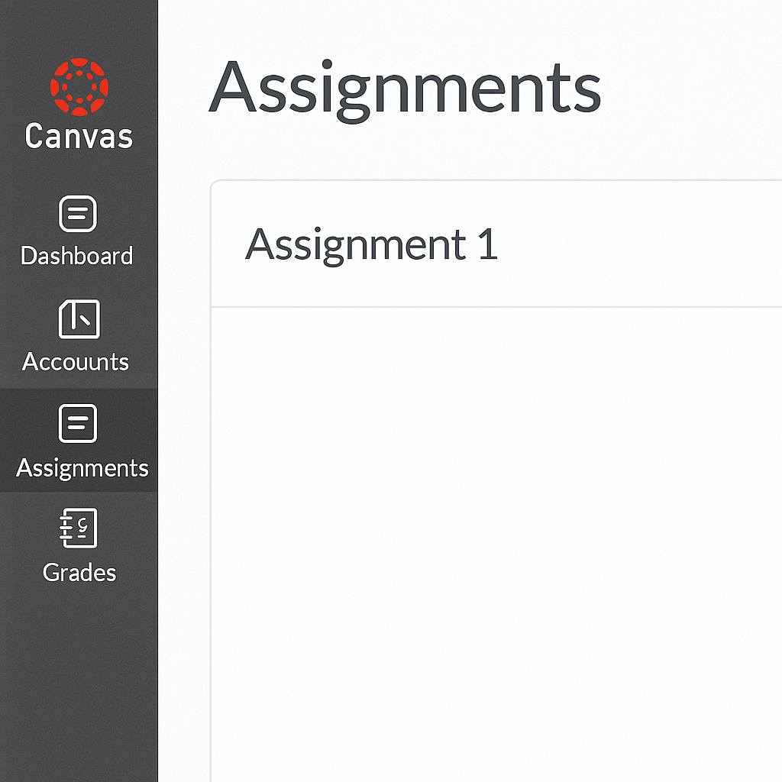Open the Assignment 1 title link

click(371, 244)
